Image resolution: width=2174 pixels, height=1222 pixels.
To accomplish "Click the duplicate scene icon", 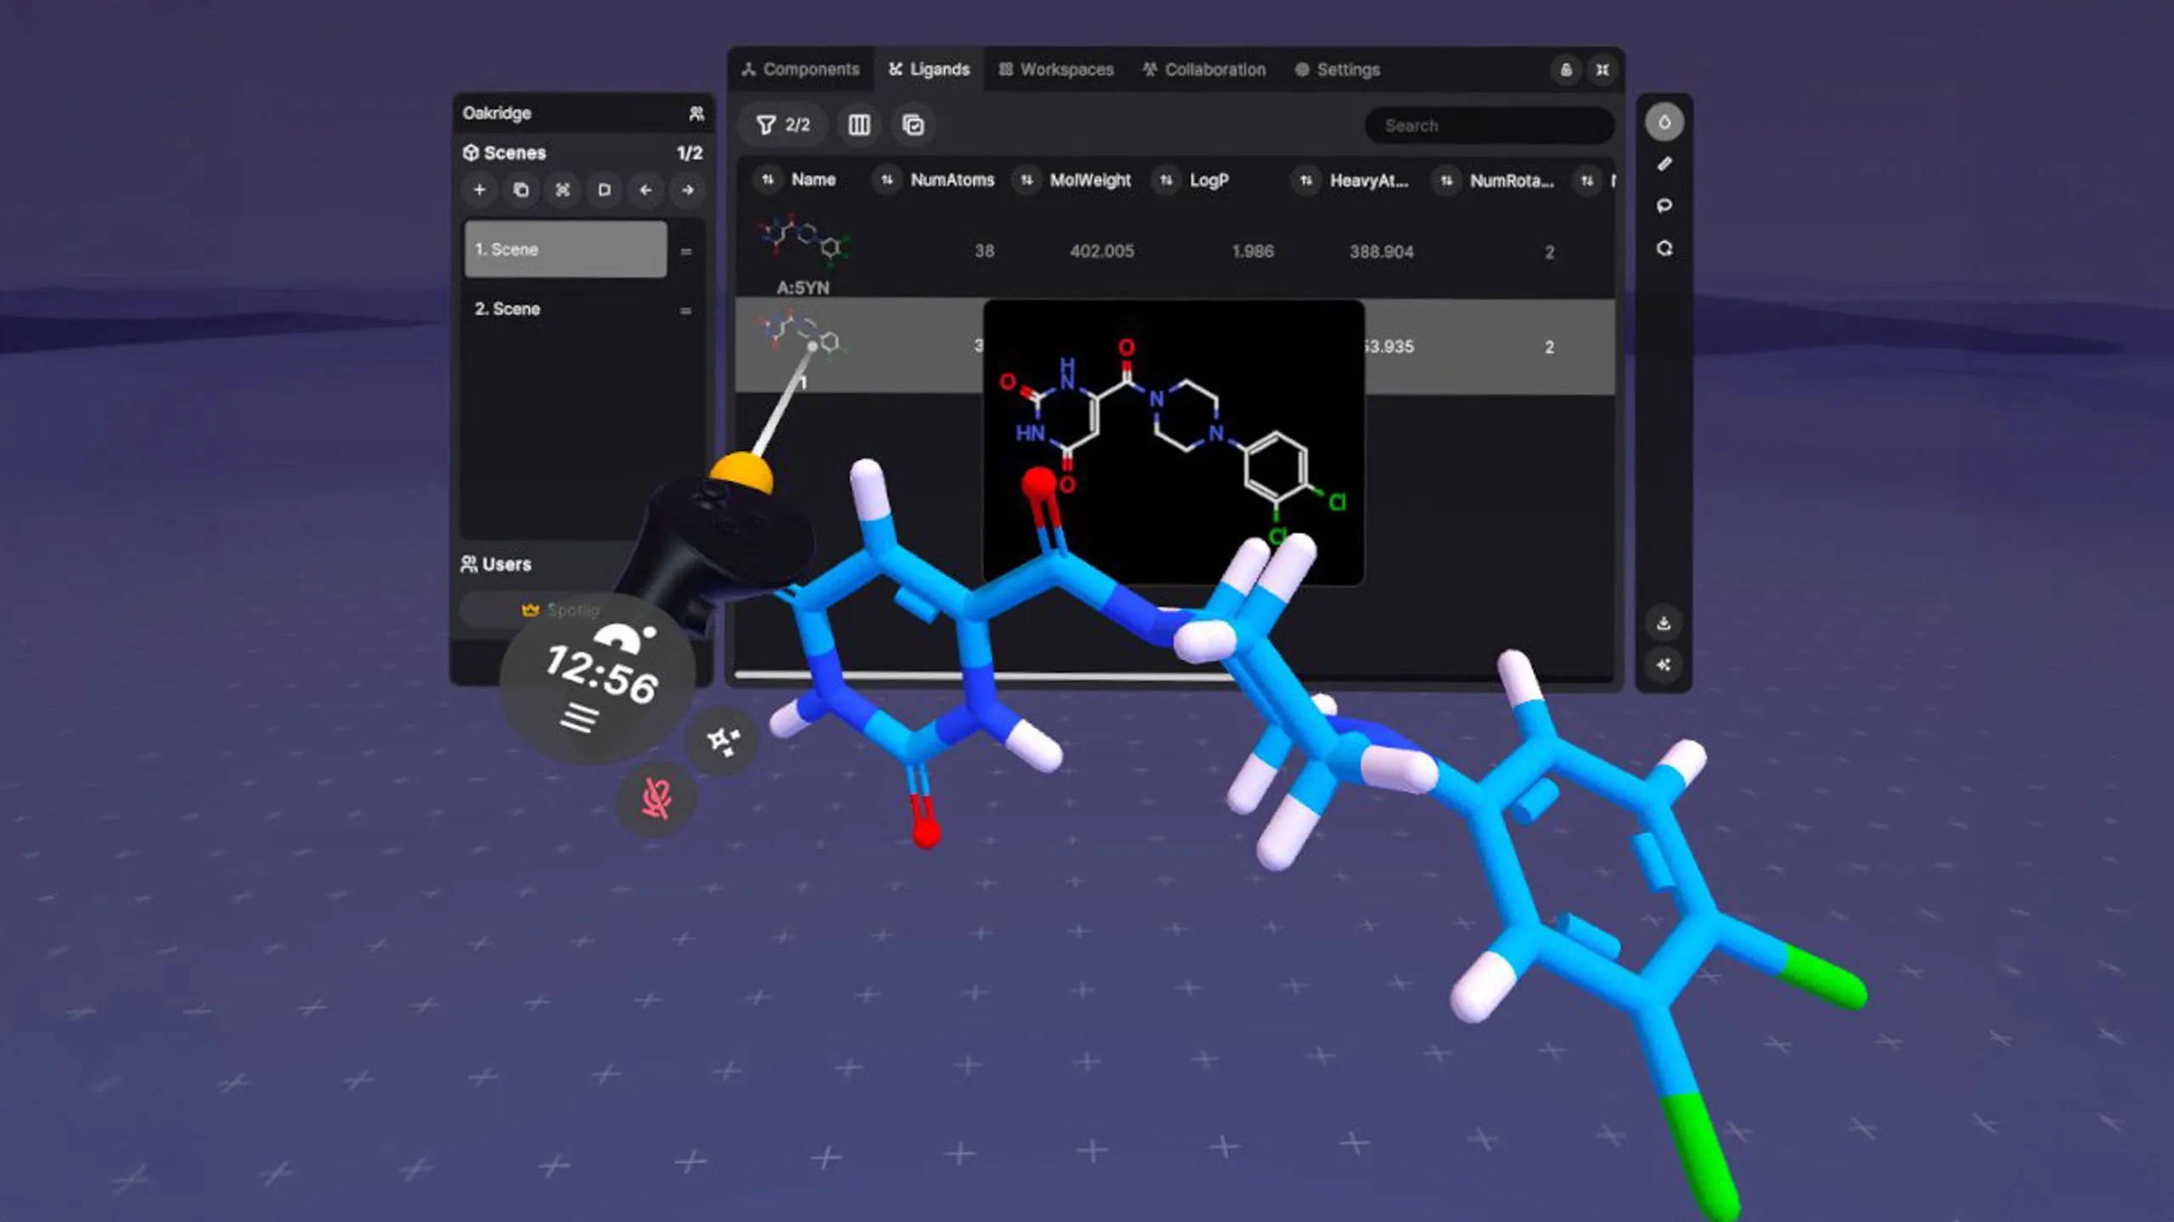I will tap(521, 190).
